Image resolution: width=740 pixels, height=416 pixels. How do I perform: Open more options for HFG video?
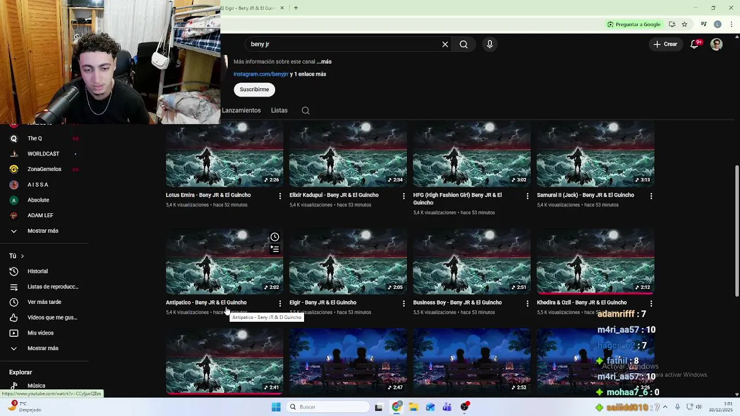[x=527, y=196]
